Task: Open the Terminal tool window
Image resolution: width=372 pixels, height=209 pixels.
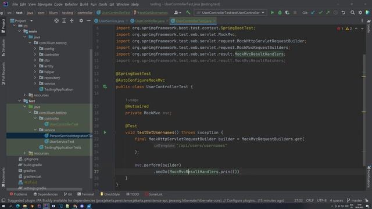Action: tap(85, 194)
